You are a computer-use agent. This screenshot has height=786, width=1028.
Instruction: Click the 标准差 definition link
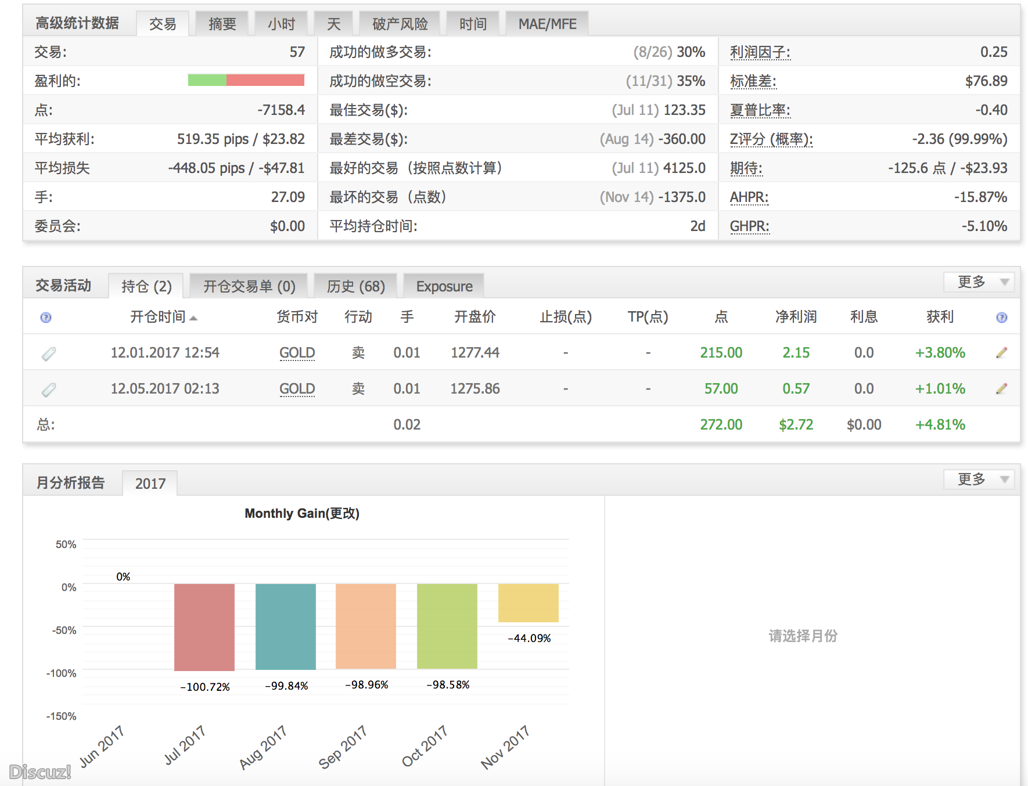[x=753, y=81]
